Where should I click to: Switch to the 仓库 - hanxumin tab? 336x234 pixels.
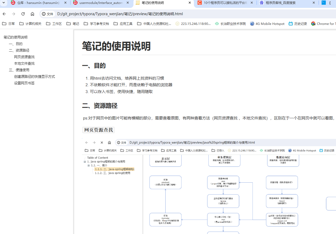39,3
